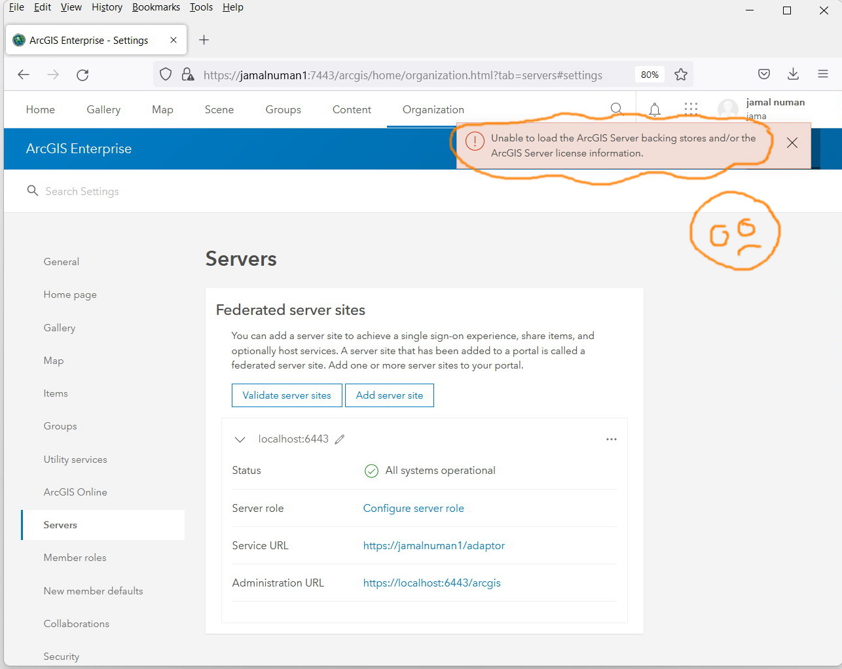
Task: Click the ArcGIS Enterprise header title
Action: point(79,149)
